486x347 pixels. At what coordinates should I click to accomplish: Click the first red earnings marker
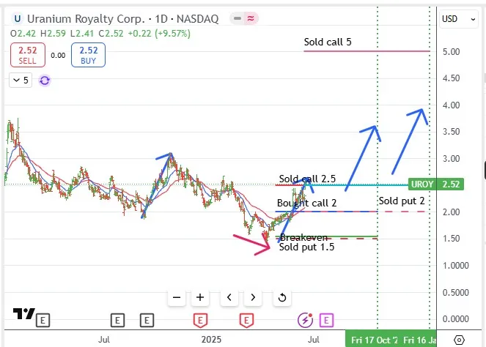coord(200,321)
